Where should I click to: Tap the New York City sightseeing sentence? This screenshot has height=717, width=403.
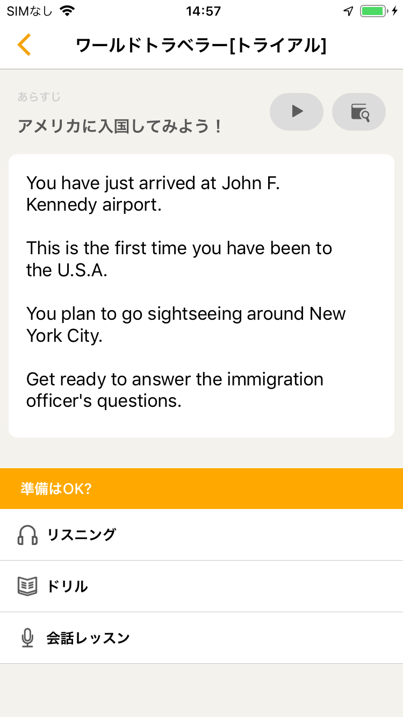(186, 324)
